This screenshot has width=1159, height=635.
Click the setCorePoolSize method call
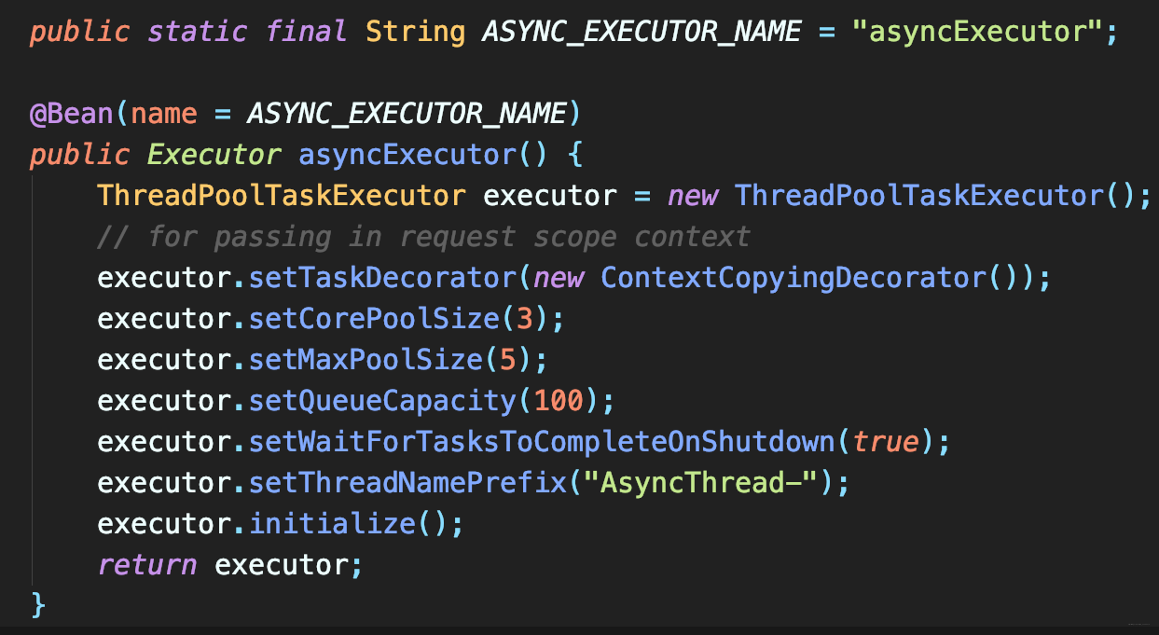(x=375, y=319)
